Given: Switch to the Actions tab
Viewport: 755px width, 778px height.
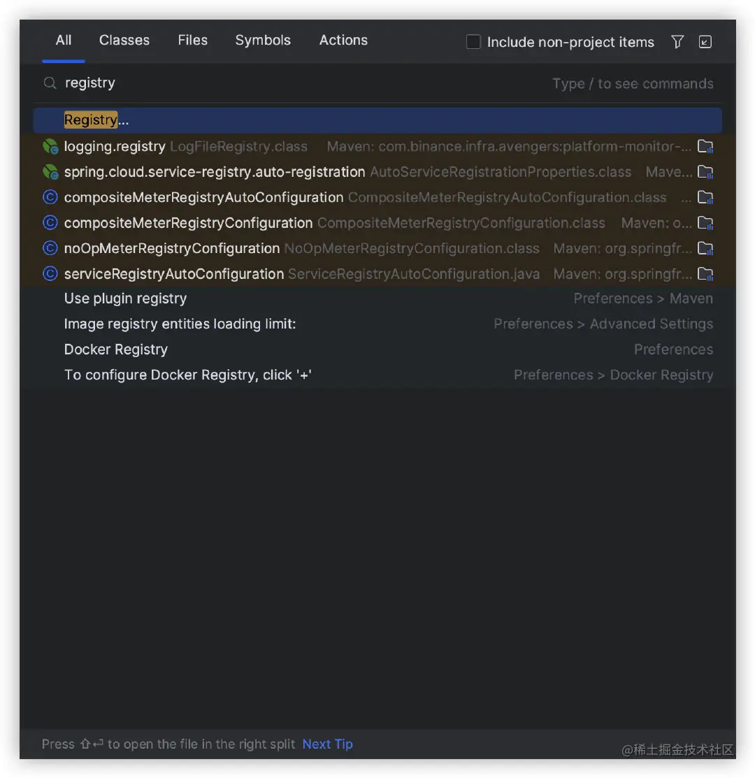Looking at the screenshot, I should click(x=343, y=40).
